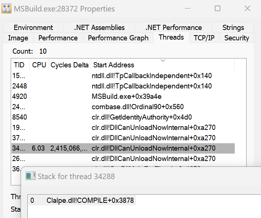Image resolution: width=261 pixels, height=218 pixels.
Task: Click the Stack for thread window icon
Action: coord(31,176)
